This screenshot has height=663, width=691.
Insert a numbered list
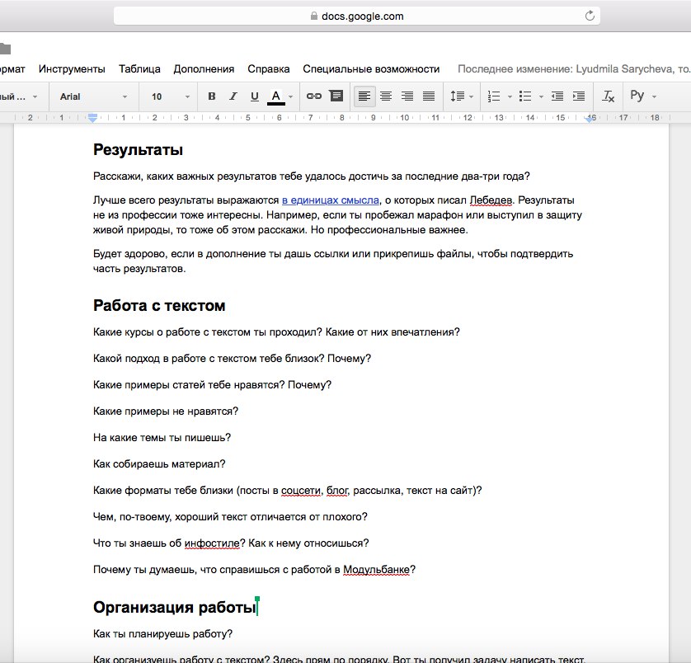click(494, 96)
